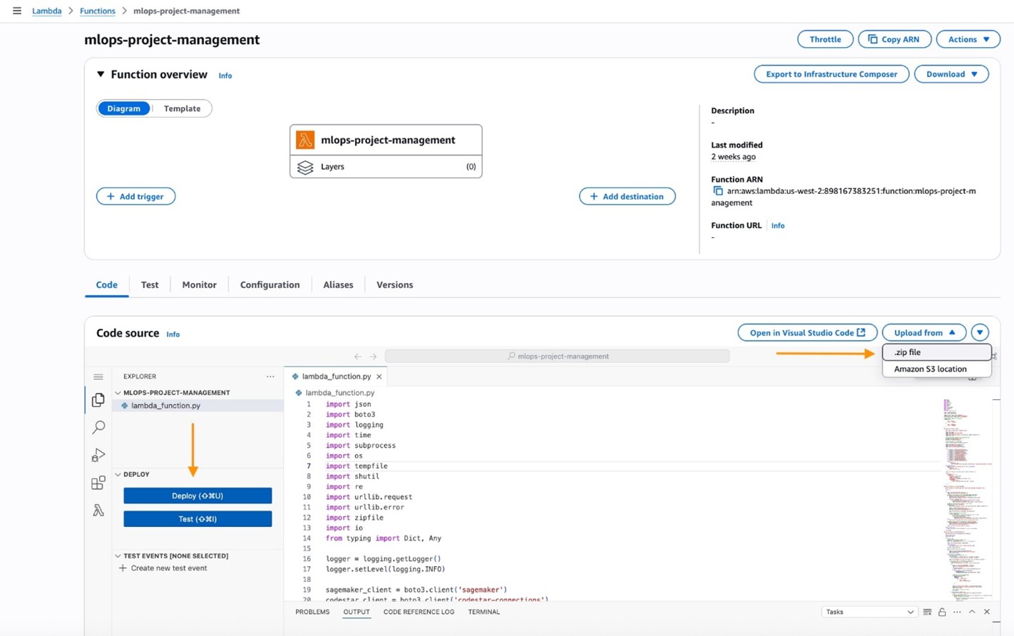
Task: Select the Explorer files icon in sidebar
Action: pyautogui.click(x=98, y=400)
